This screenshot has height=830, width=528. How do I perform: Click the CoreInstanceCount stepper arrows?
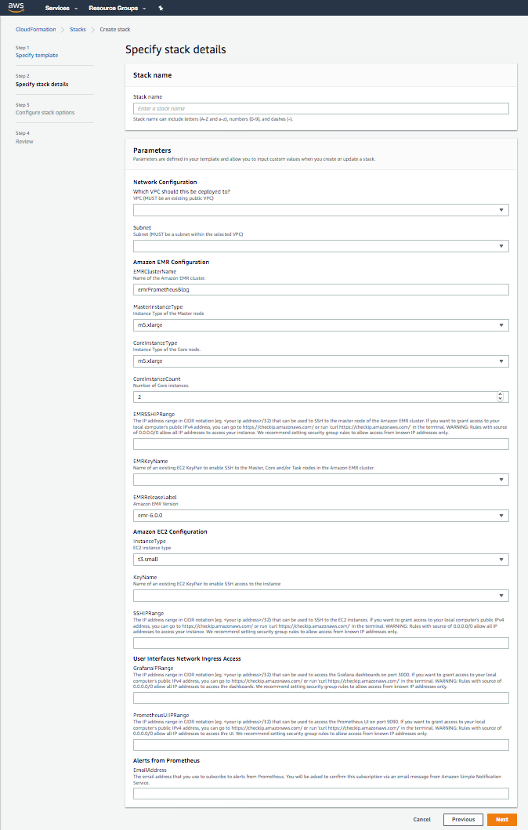pyautogui.click(x=500, y=397)
